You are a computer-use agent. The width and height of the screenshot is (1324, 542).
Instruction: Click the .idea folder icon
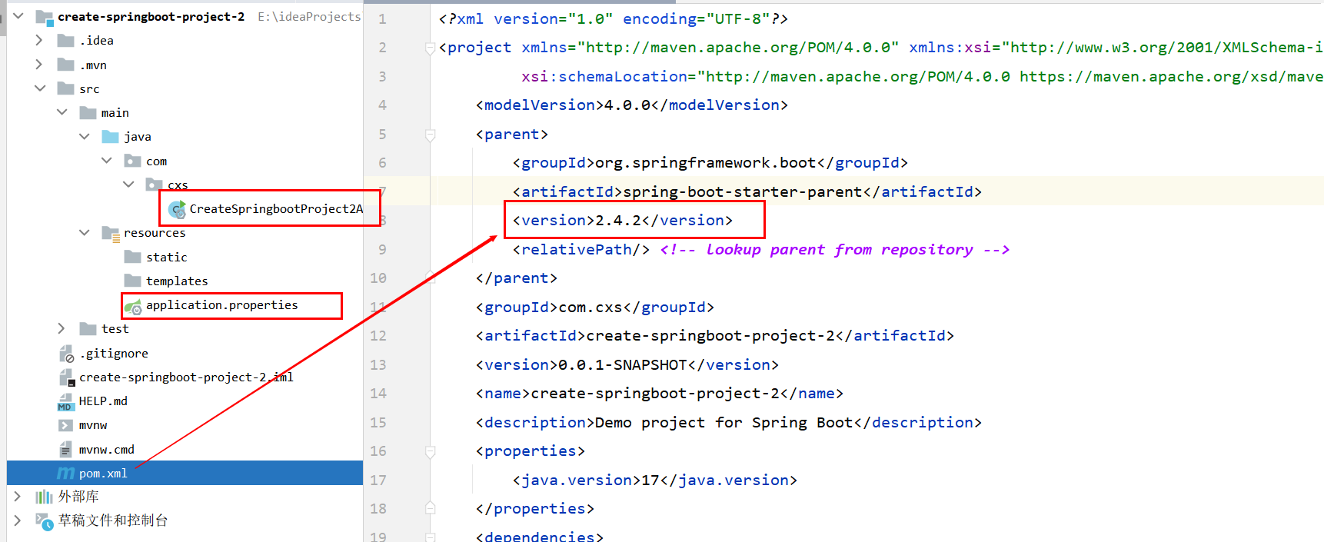[66, 41]
